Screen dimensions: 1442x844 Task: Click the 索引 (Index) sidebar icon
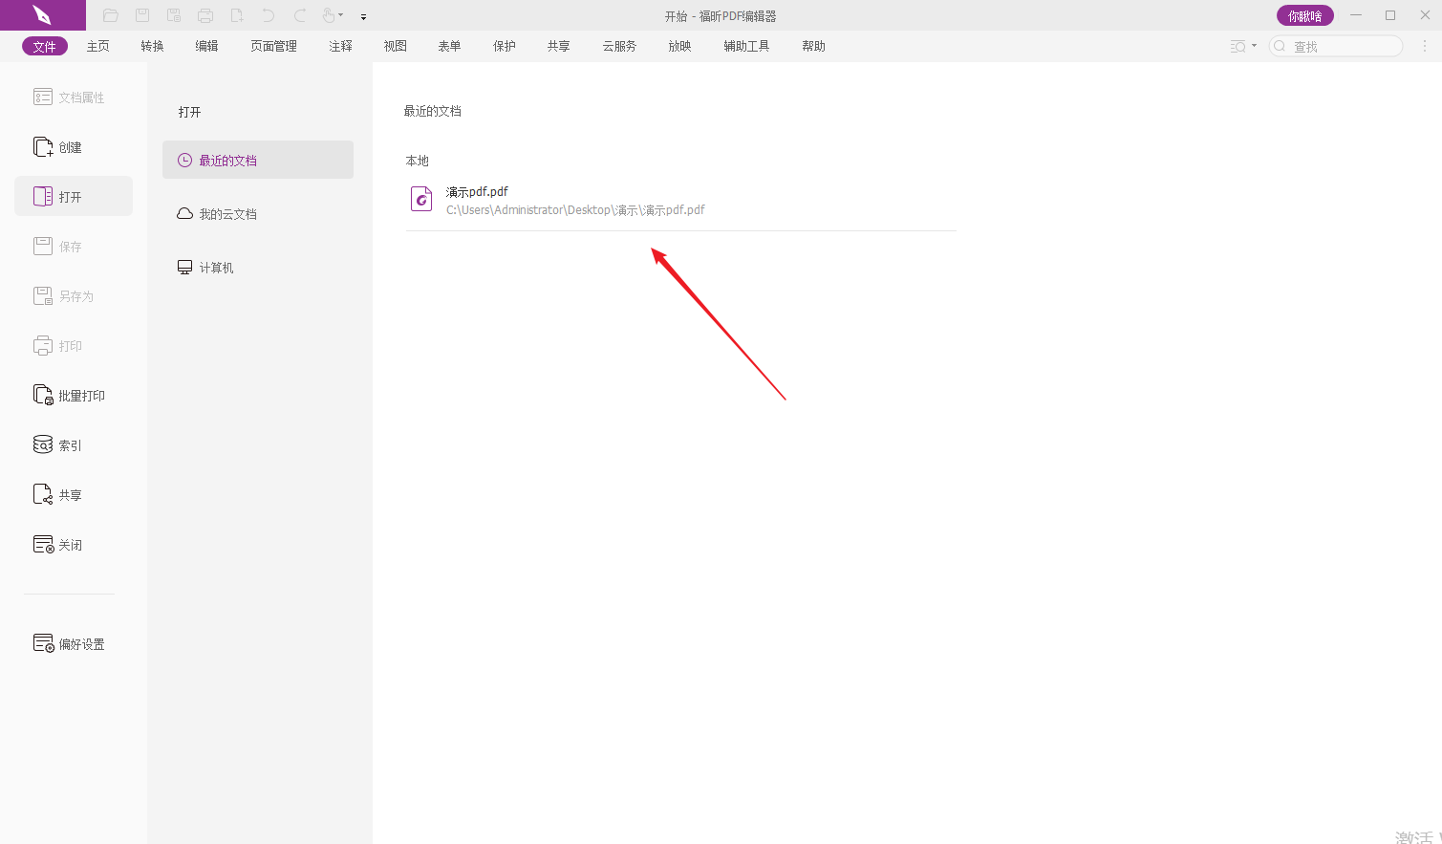[x=44, y=445]
